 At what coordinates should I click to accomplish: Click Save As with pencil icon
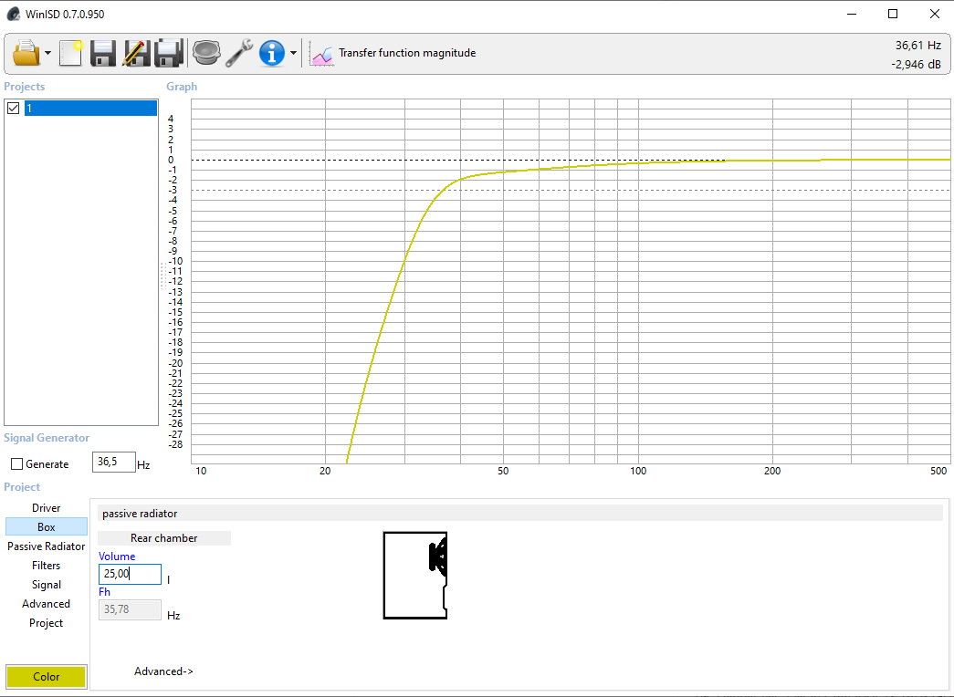tap(136, 53)
